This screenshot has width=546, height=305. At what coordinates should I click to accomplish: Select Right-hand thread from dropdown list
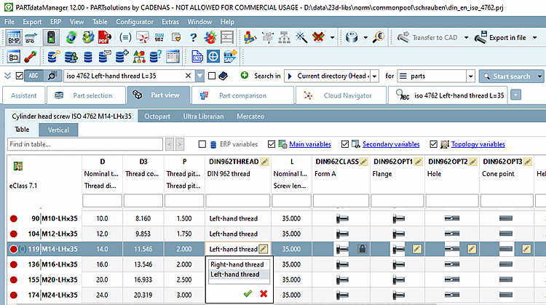click(237, 264)
